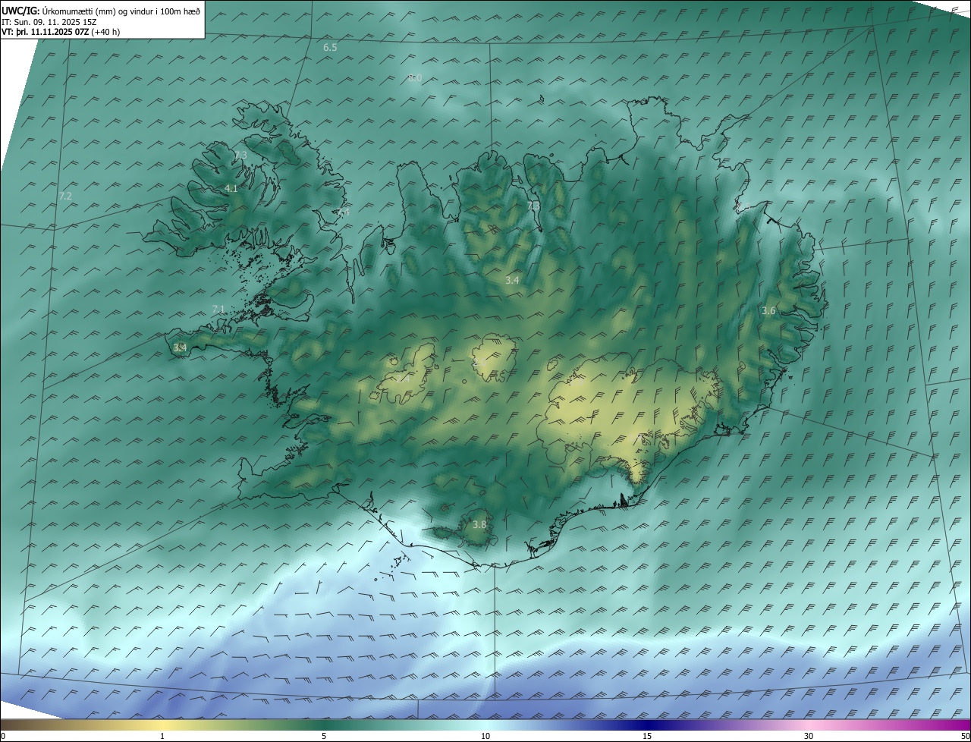
Task: Click the valid time line 'VT: þri. 11.11.2025 07Z (+40 h)'
Action: 61,32
